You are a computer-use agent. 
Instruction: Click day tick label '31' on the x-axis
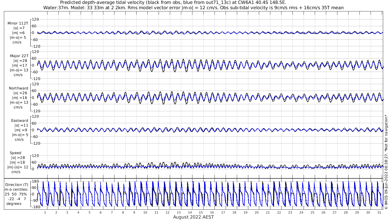379,212
